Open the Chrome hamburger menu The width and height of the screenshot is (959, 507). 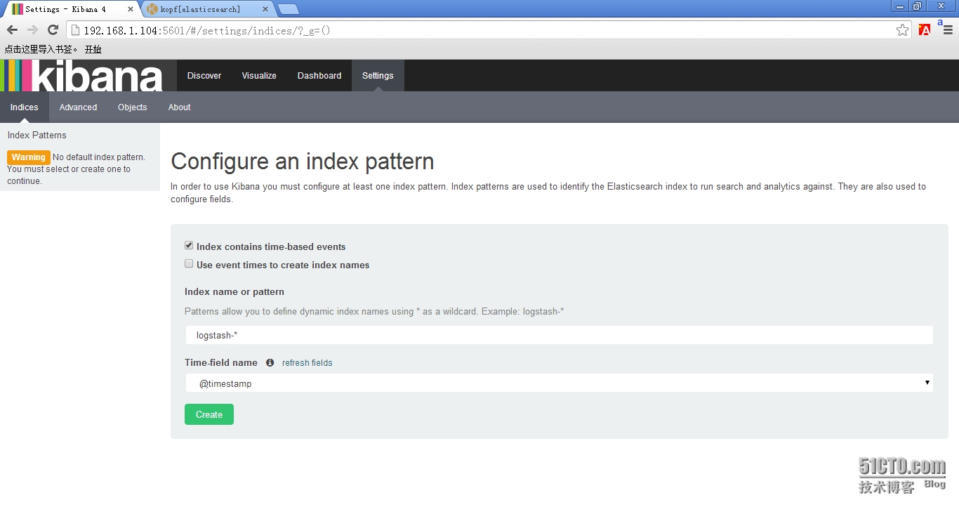pos(948,30)
